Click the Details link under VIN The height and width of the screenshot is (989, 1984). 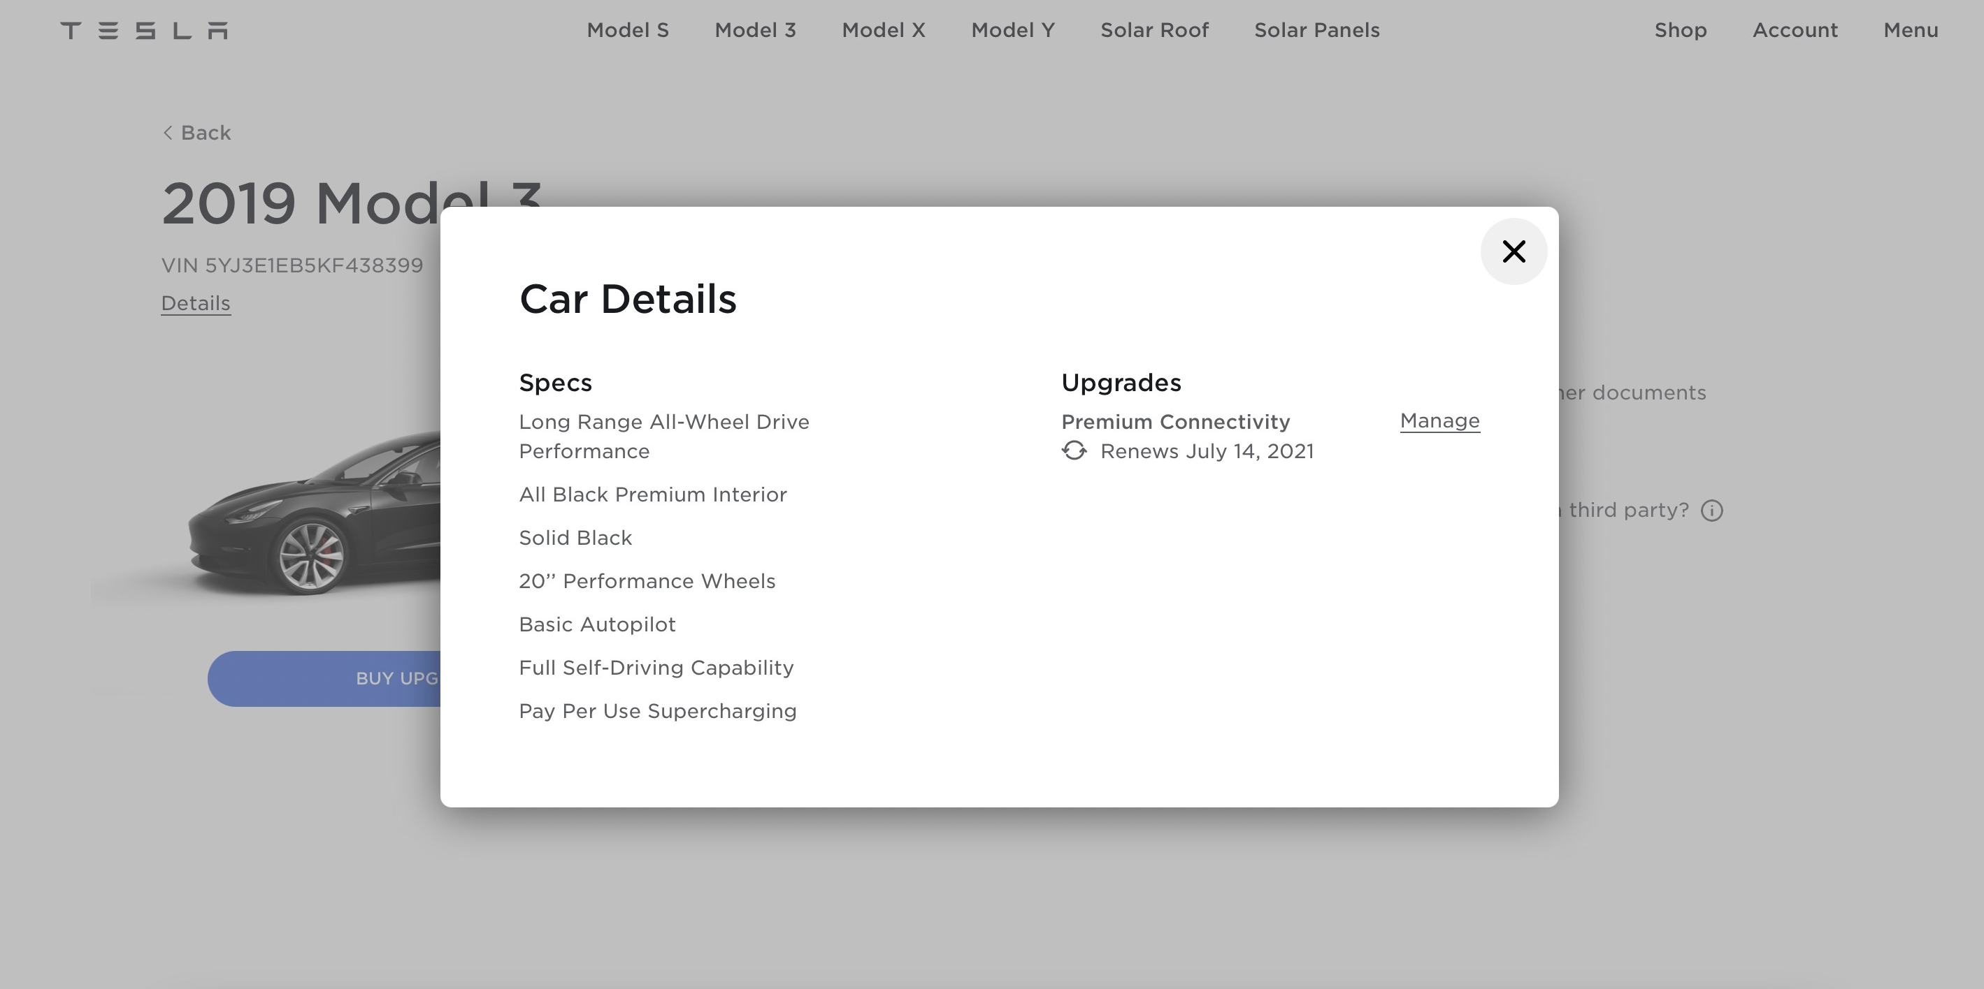pyautogui.click(x=196, y=303)
